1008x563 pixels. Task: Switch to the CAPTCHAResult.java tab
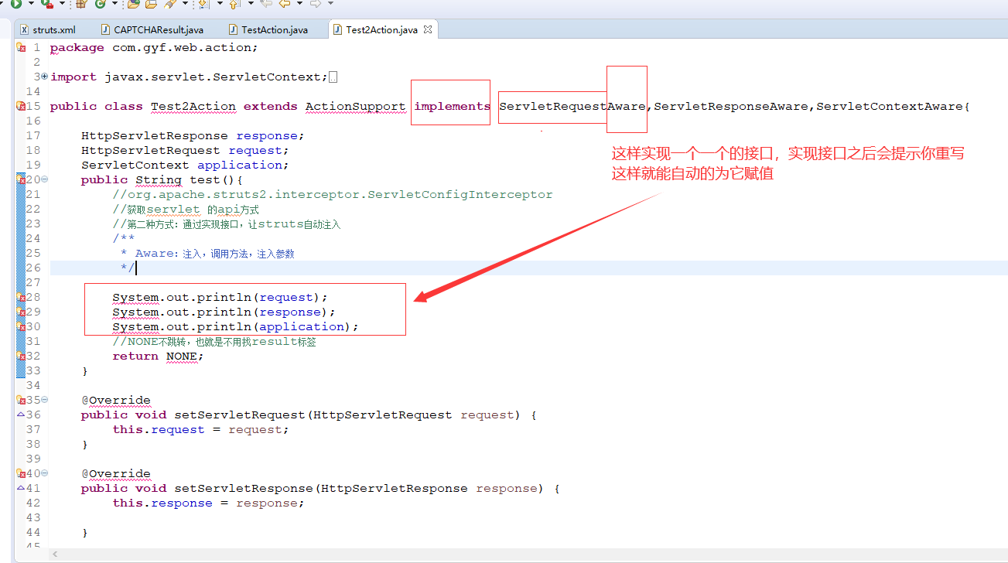152,30
